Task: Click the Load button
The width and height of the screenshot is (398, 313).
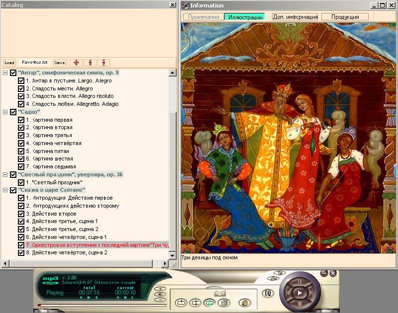Action: point(9,63)
